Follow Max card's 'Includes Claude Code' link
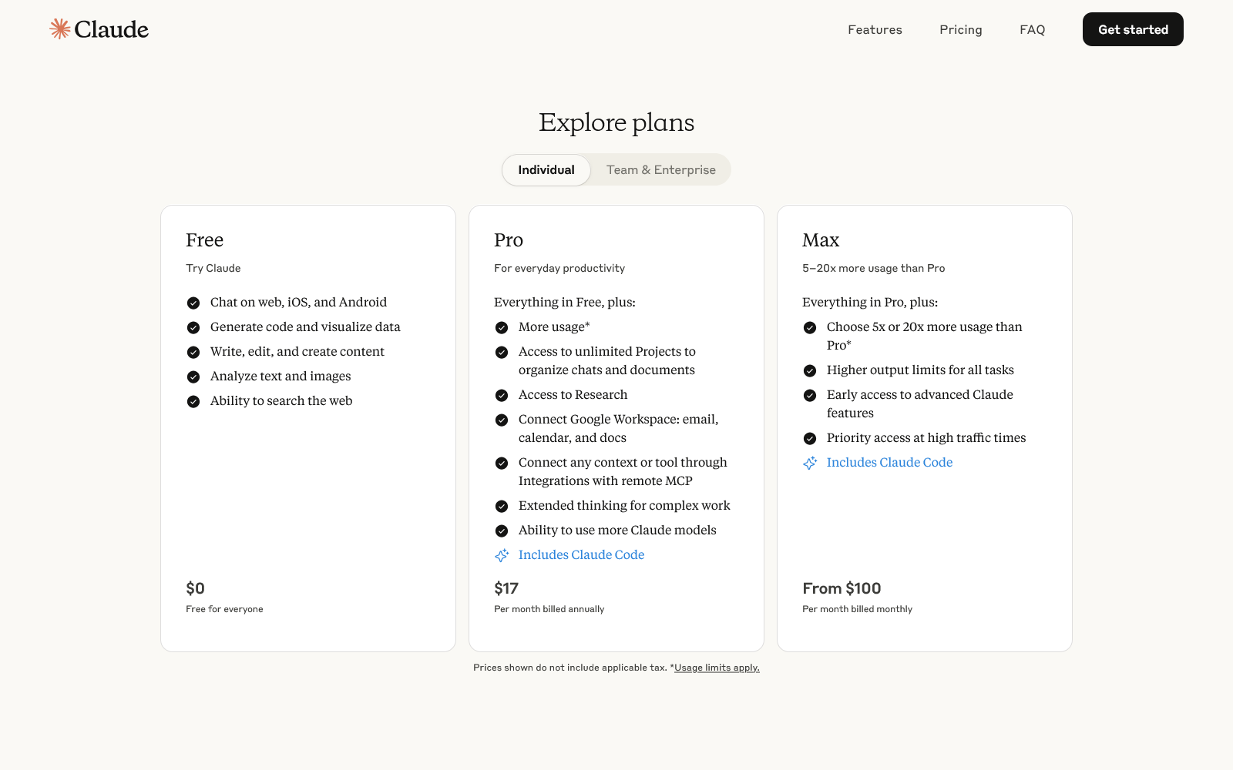This screenshot has height=770, width=1233. point(889,462)
